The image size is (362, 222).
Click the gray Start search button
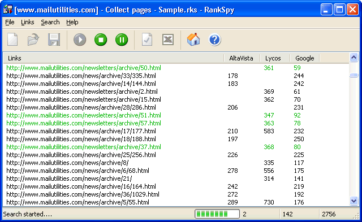coord(80,40)
